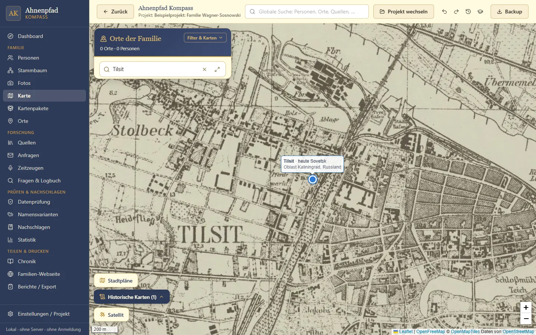The width and height of the screenshot is (536, 335).
Task: Click the undo arrow icon
Action: click(x=444, y=12)
